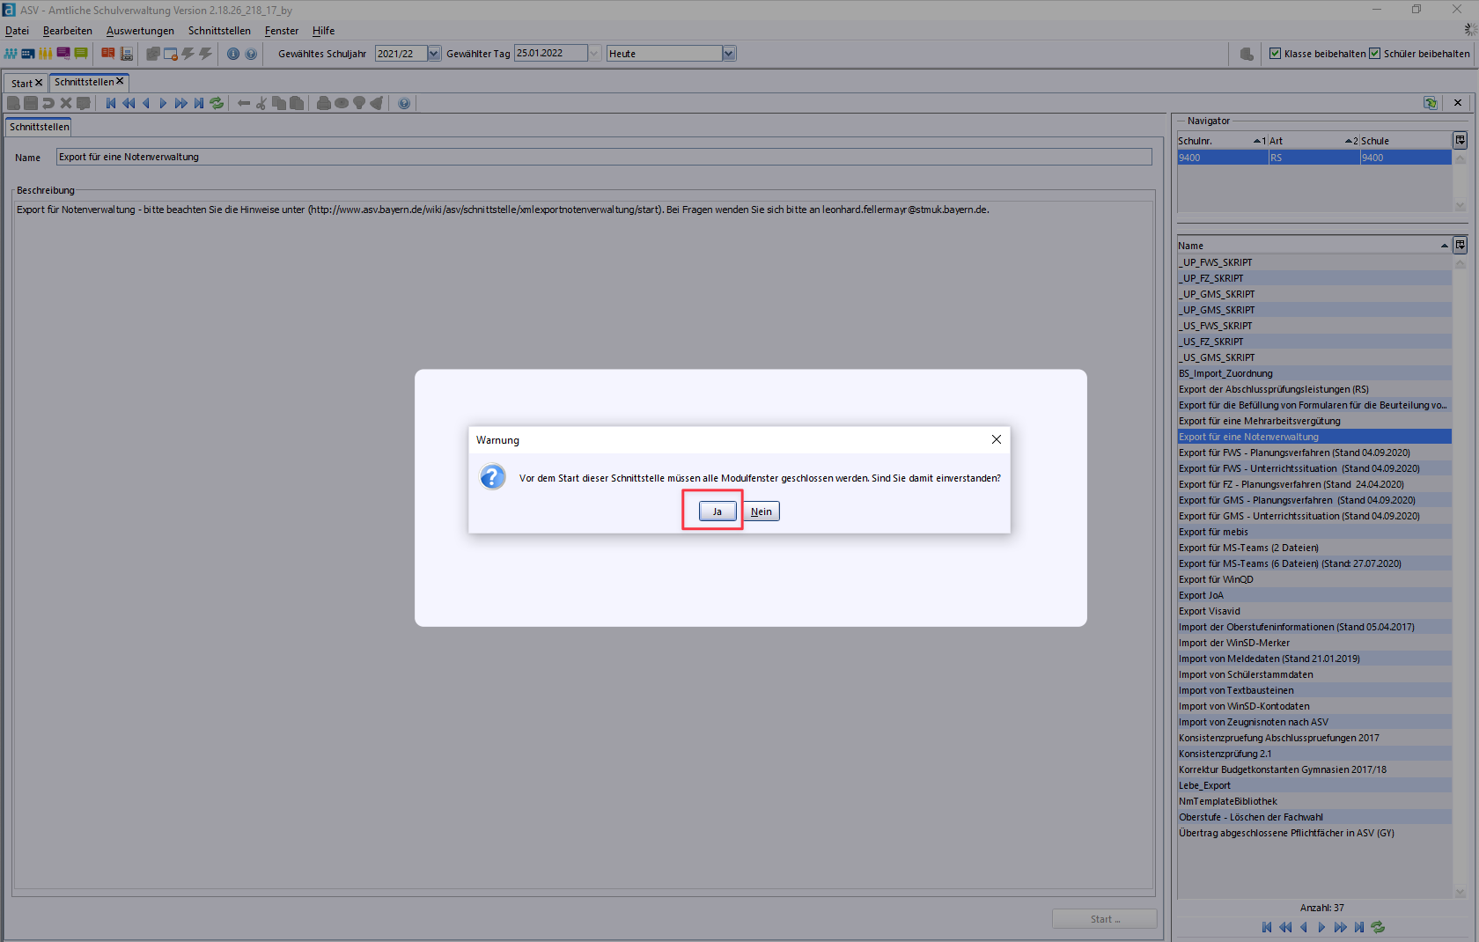Confirm the warning with Ja
Image resolution: width=1479 pixels, height=942 pixels.
pyautogui.click(x=717, y=511)
